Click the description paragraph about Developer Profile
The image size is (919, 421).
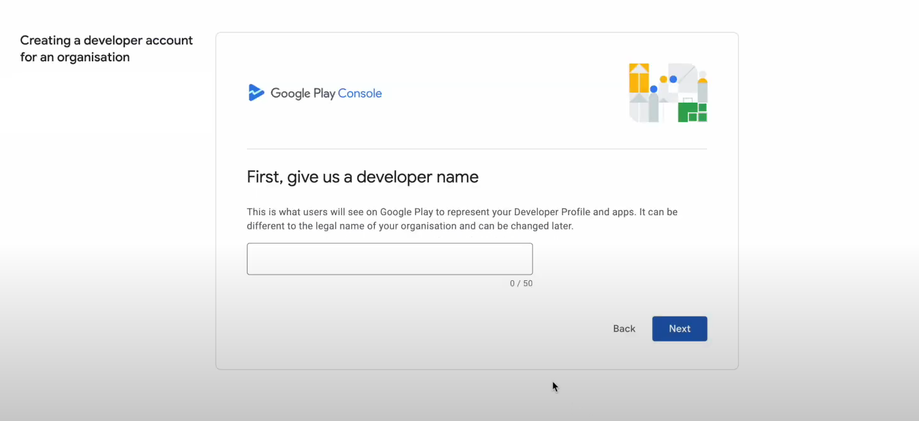pos(462,219)
